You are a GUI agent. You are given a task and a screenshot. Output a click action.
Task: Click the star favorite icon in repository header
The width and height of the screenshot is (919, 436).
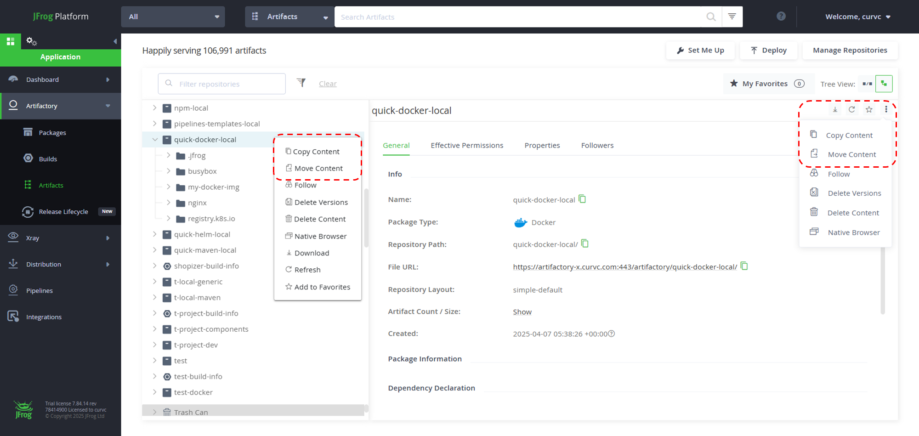[x=869, y=109]
